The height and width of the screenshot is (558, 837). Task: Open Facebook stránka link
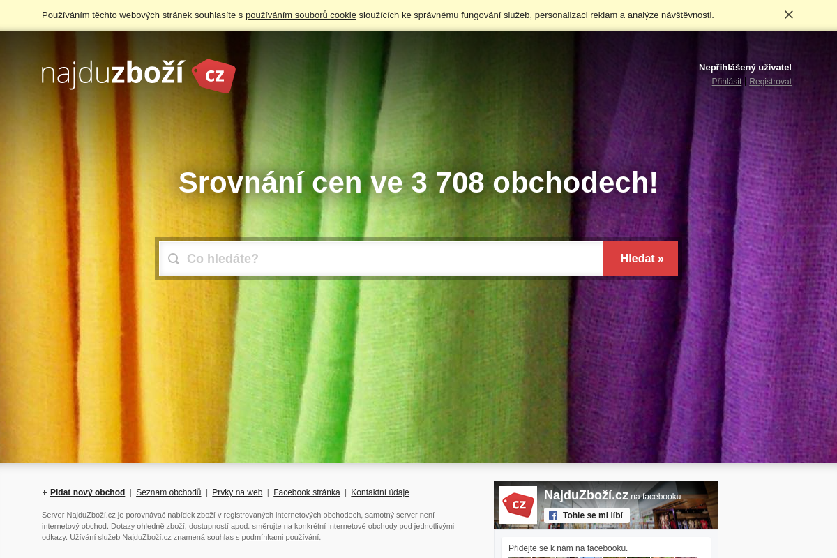point(307,492)
